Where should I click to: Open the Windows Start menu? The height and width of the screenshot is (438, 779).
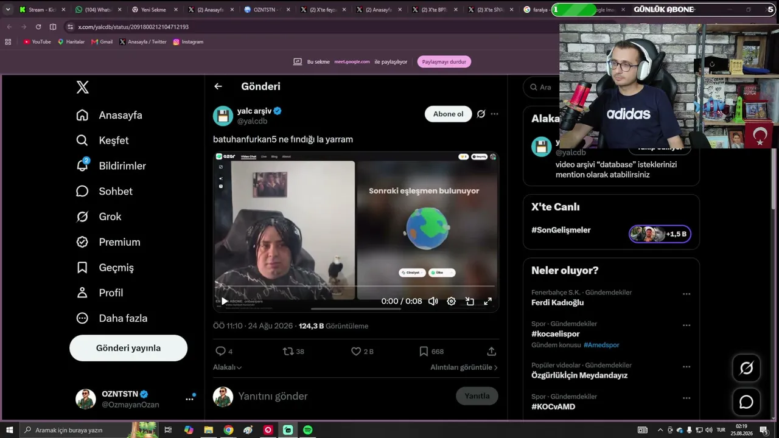coord(10,430)
